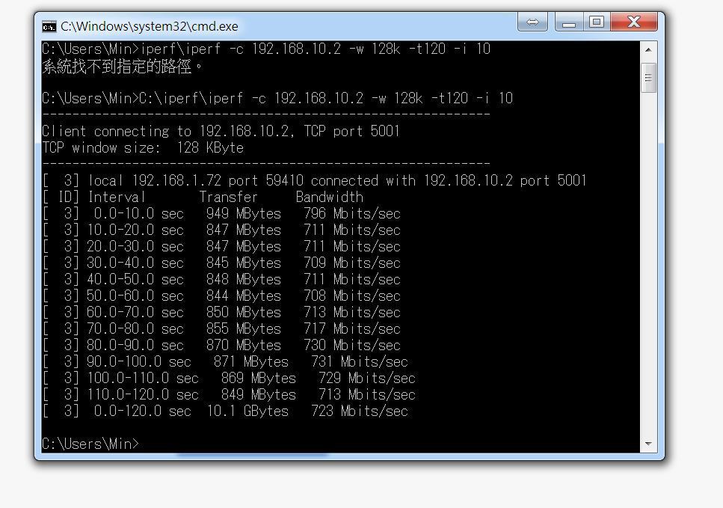Click the '730 Mbits/sec' bandwidth value
Image resolution: width=723 pixels, height=508 pixels.
[352, 345]
